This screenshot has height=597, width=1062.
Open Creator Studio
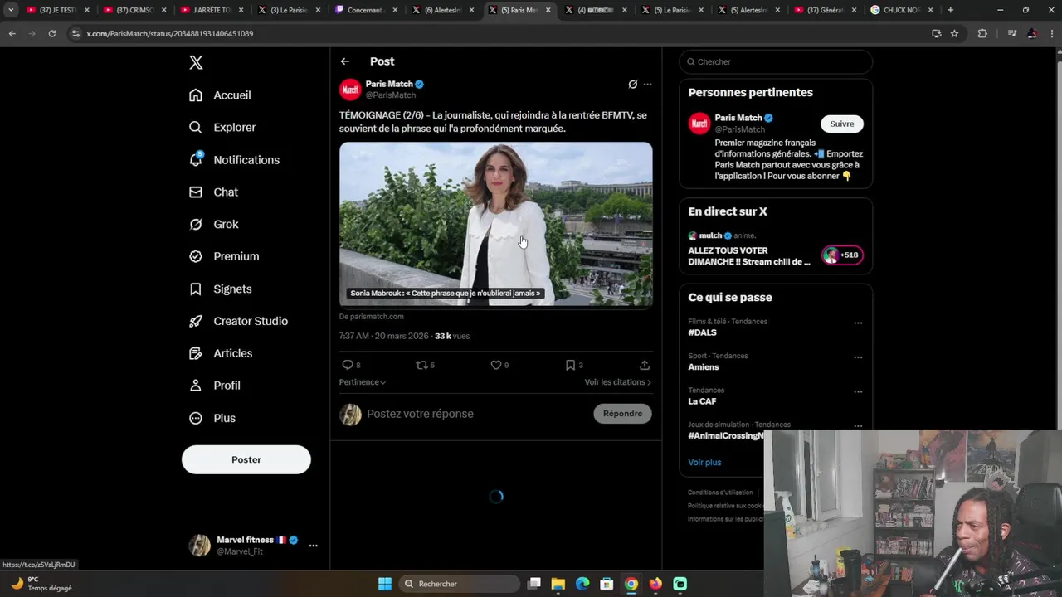[238, 322]
